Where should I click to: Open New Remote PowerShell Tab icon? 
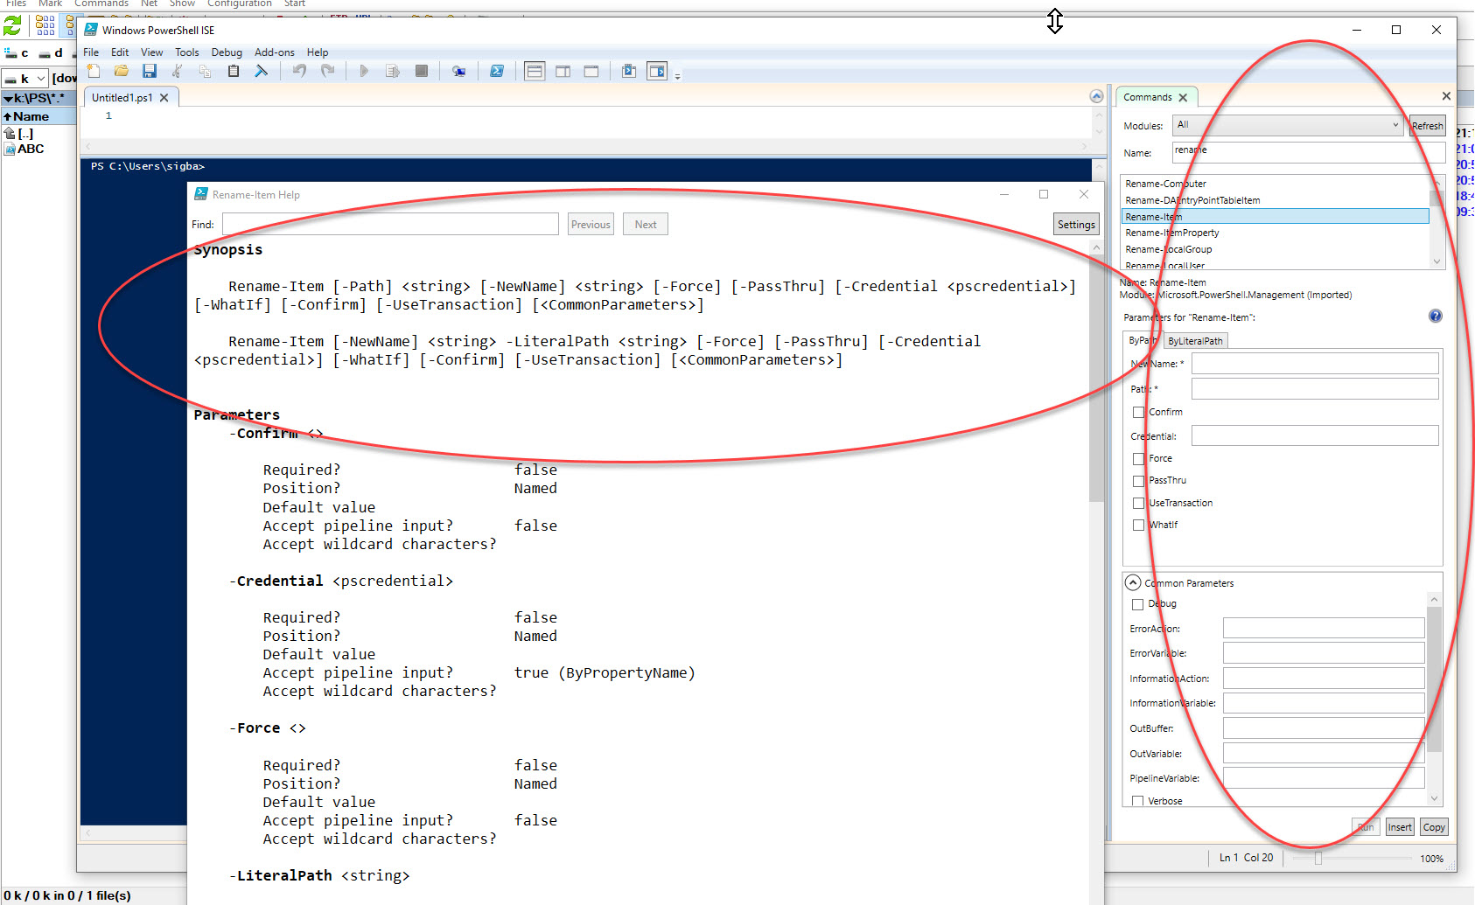pyautogui.click(x=458, y=72)
